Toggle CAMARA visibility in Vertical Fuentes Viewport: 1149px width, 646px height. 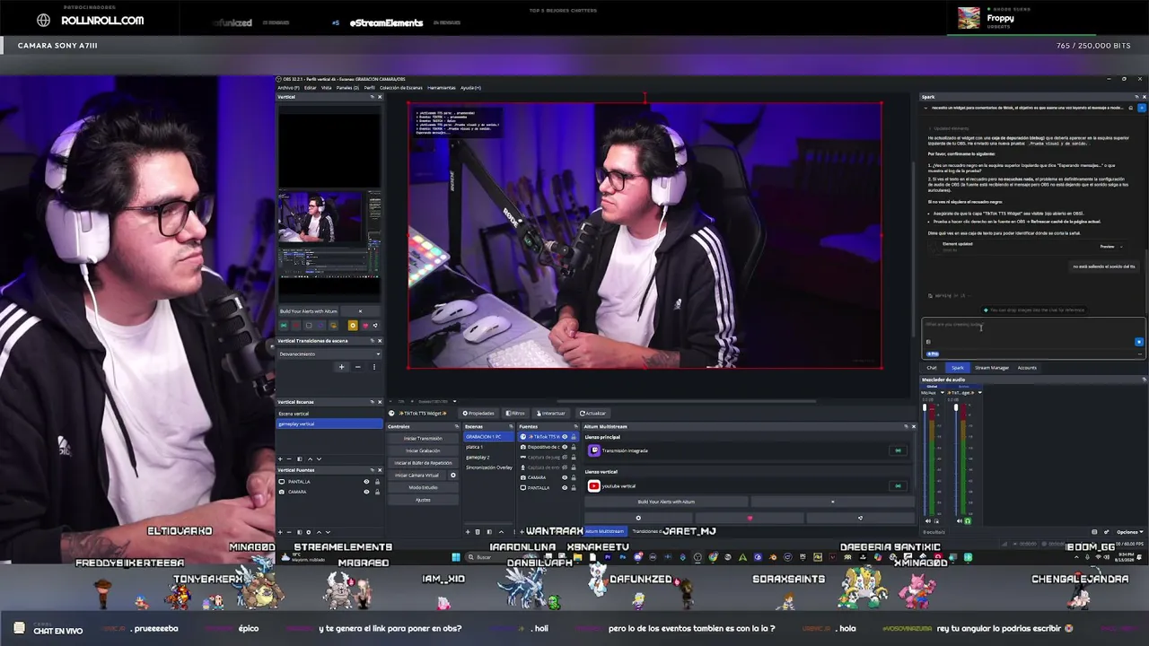tap(366, 492)
